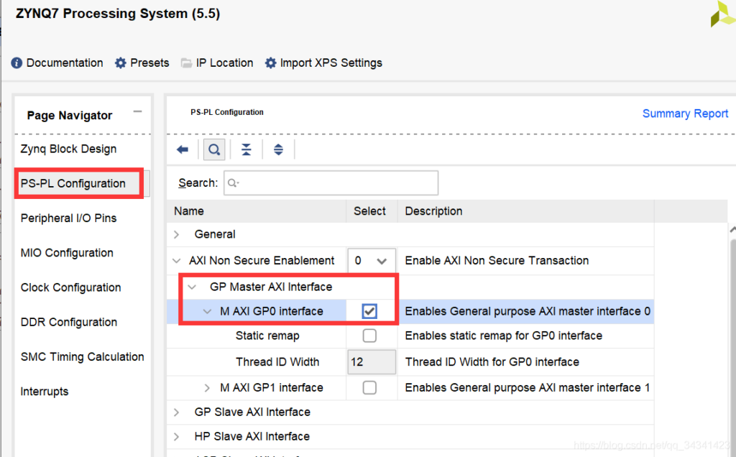The image size is (736, 457).
Task: Click the PS-PL Configuration panel title
Action: (227, 112)
